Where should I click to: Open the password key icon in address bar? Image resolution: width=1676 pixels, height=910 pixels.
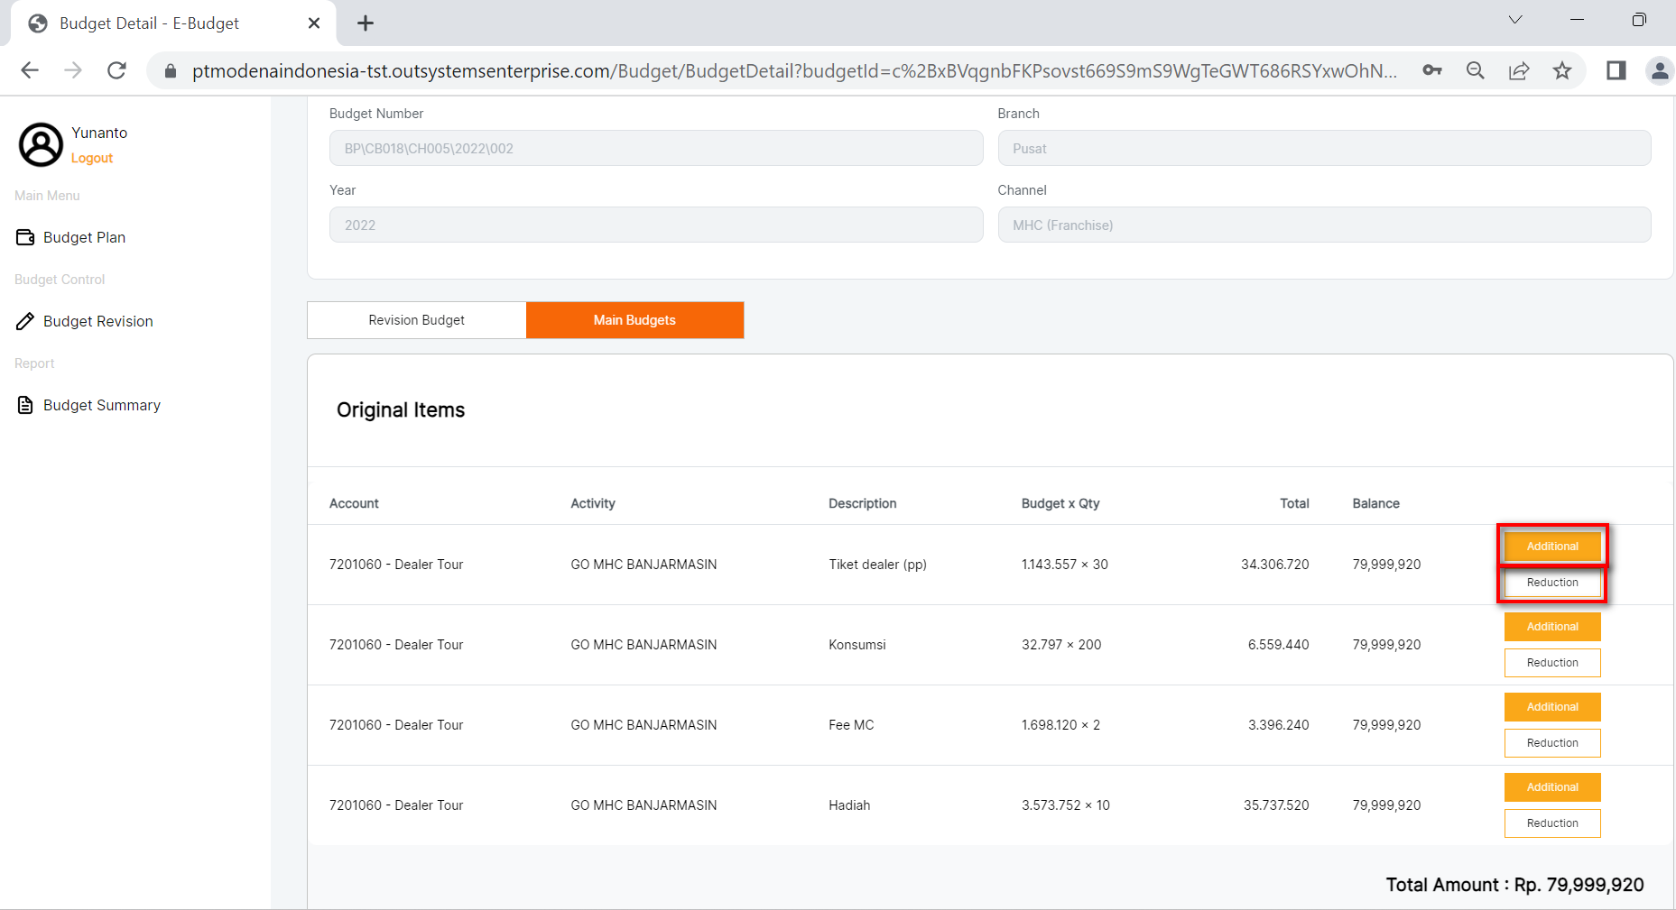pos(1432,70)
